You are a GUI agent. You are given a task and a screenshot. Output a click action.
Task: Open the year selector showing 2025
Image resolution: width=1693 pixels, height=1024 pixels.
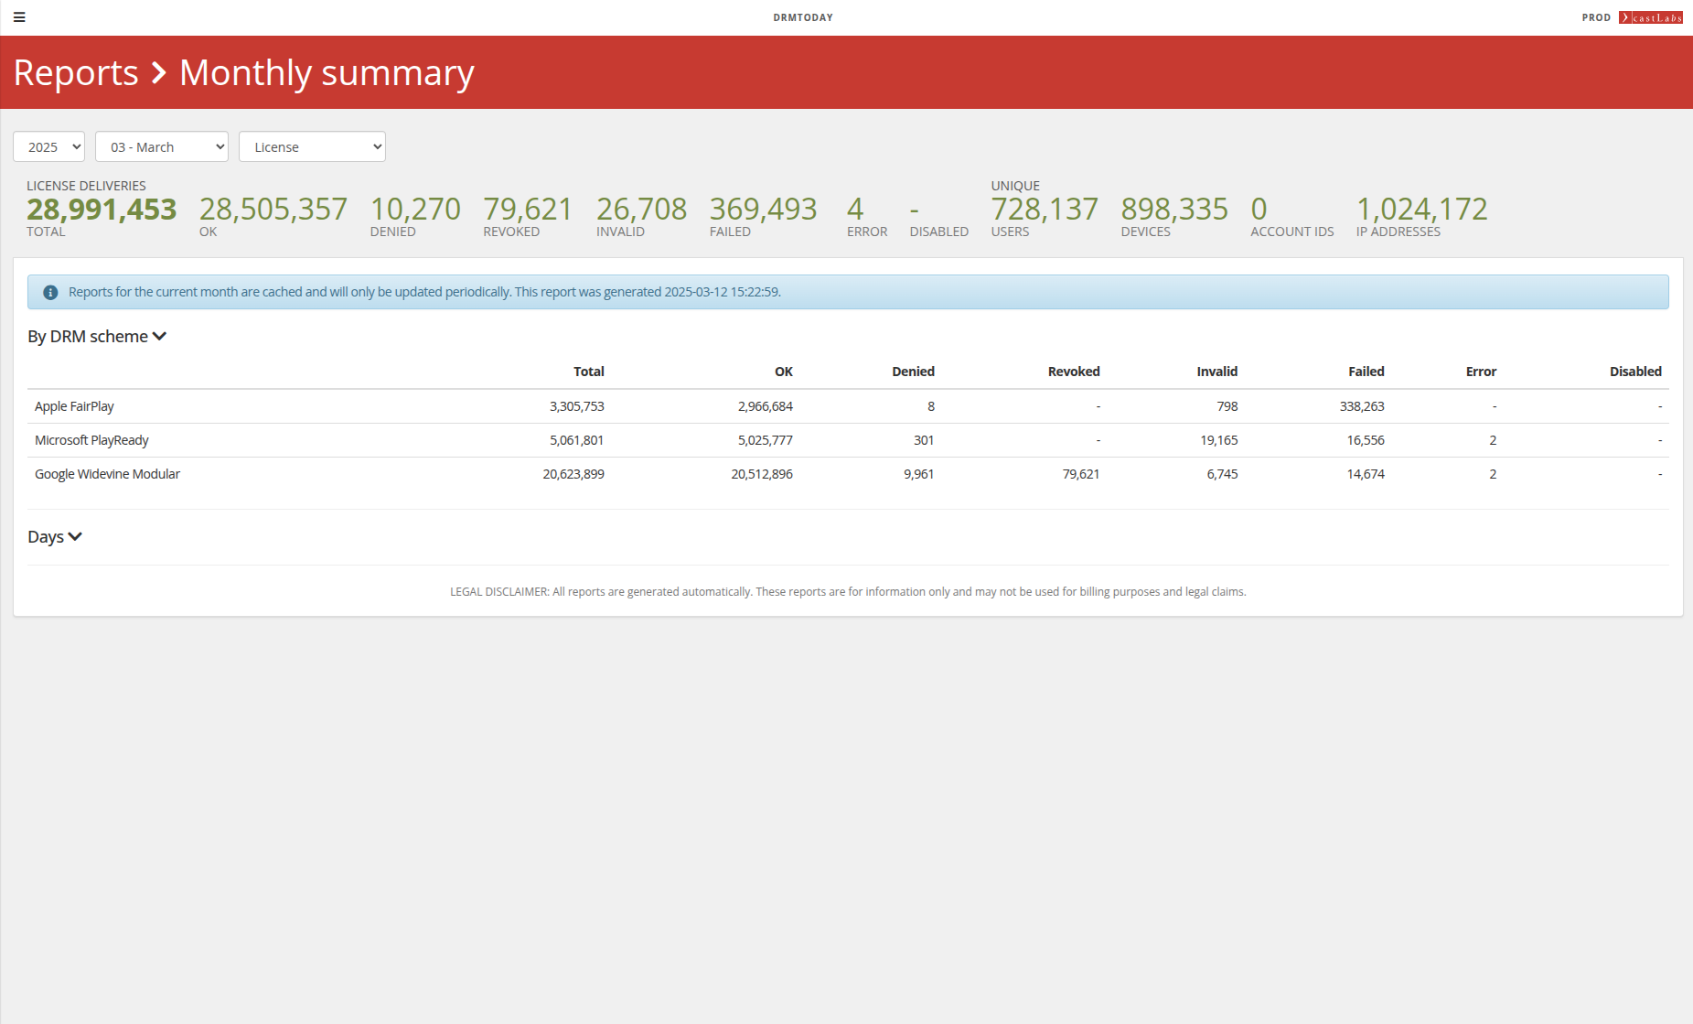[x=48, y=146]
